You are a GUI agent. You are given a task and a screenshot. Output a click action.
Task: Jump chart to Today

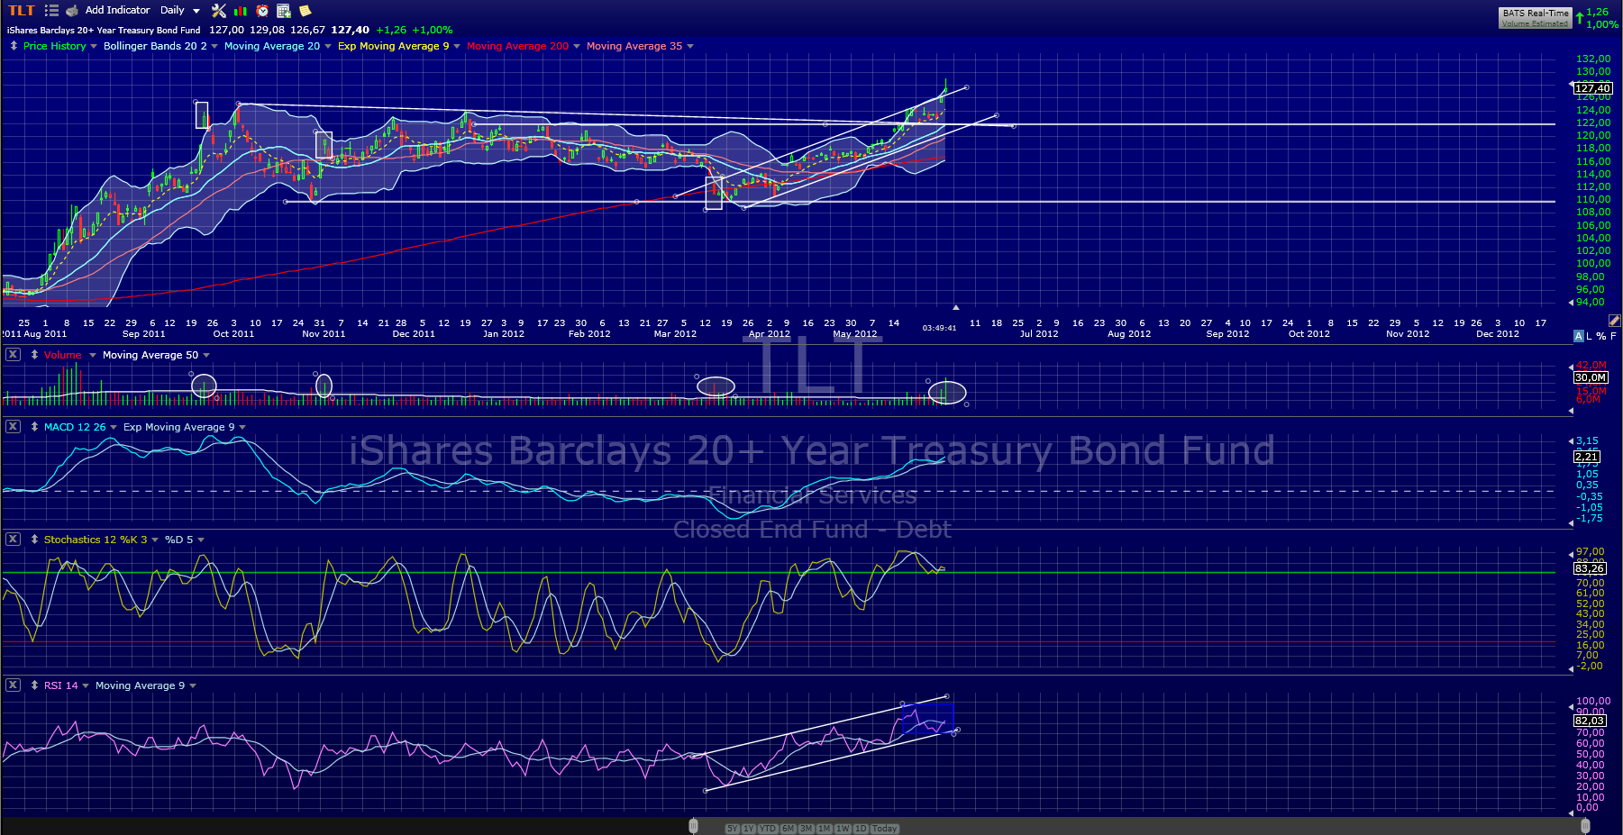pos(885,829)
